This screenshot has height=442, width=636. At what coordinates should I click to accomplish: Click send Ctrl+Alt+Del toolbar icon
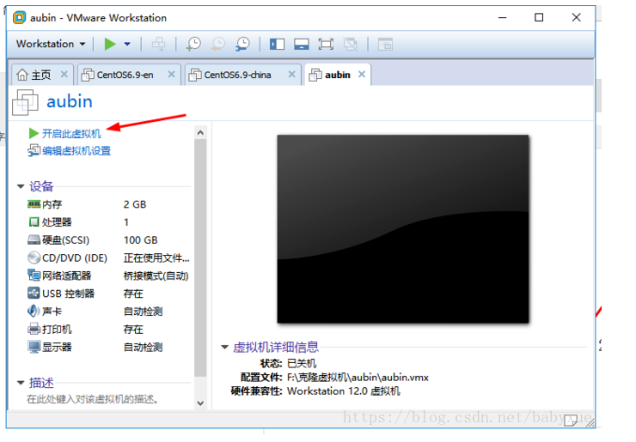pos(159,44)
